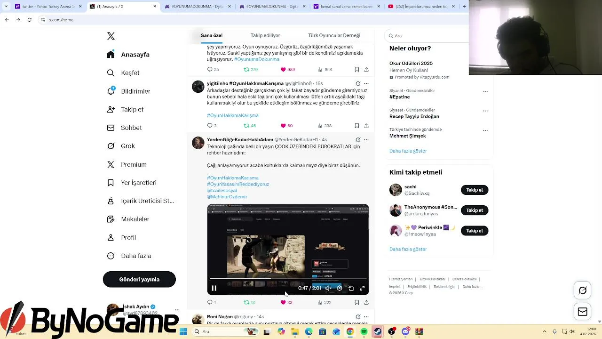The image size is (602, 339).
Task: Bookmark yigitlinho's post
Action: click(x=357, y=126)
